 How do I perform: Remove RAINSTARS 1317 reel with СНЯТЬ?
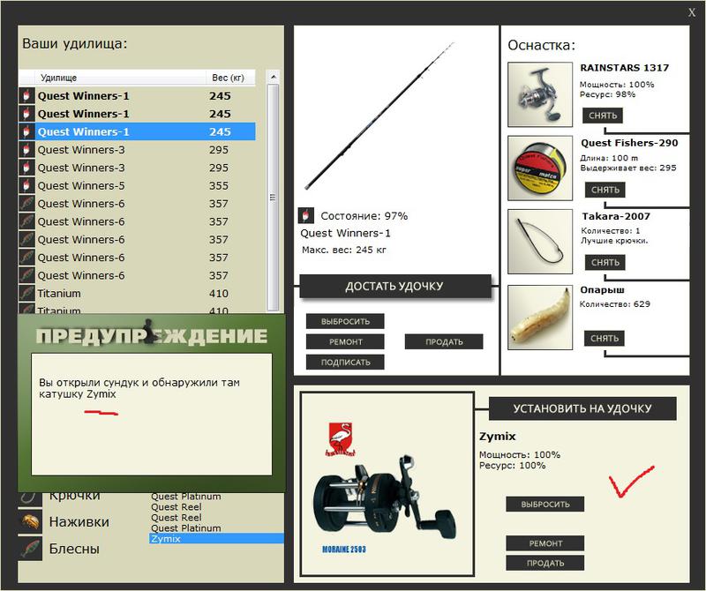tap(603, 116)
